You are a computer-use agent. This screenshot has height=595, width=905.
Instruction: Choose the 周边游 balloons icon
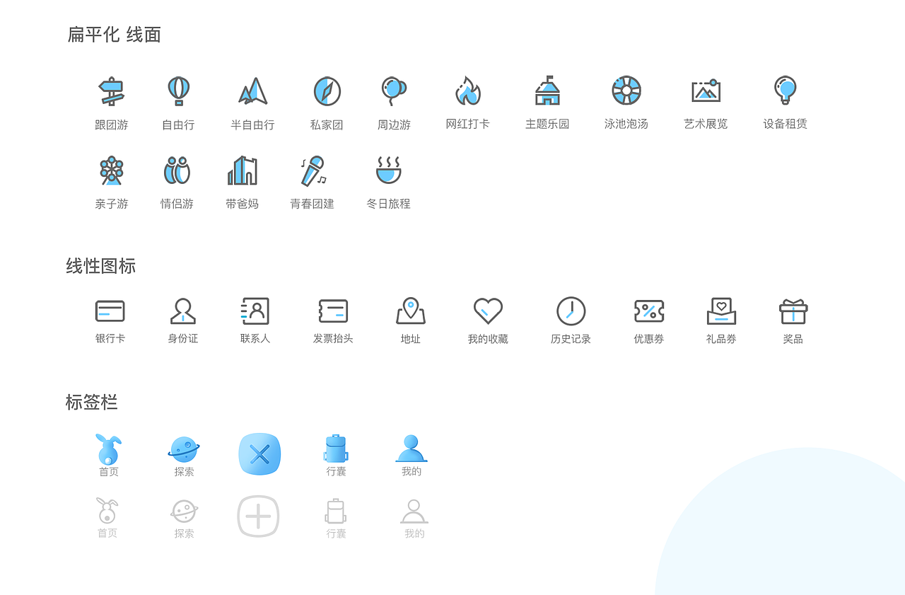point(394,91)
